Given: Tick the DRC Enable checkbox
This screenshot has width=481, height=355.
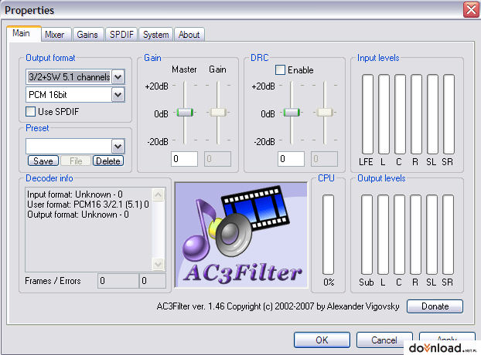Looking at the screenshot, I should coord(280,69).
